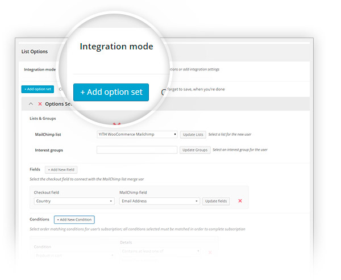Click inside the Interest groups input field
This screenshot has height=280, width=341.
137,150
